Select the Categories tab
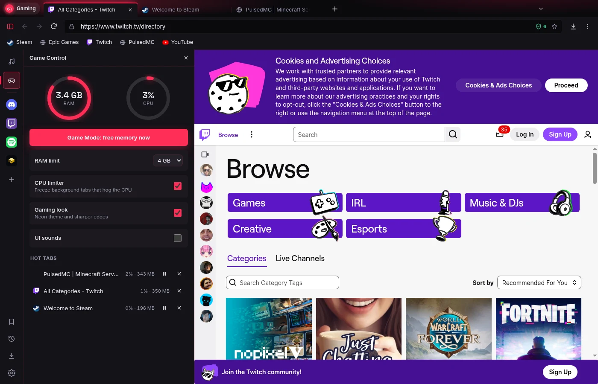598x384 pixels. tap(246, 259)
